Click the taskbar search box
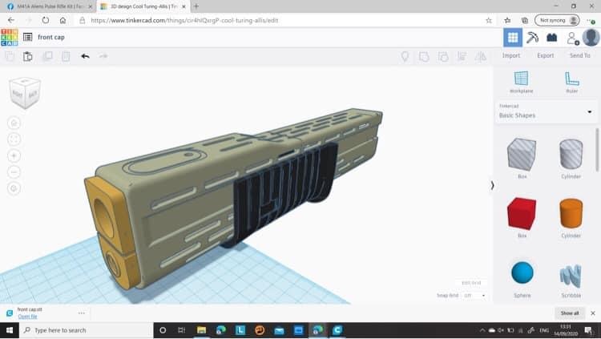The width and height of the screenshot is (601, 339). [x=86, y=330]
